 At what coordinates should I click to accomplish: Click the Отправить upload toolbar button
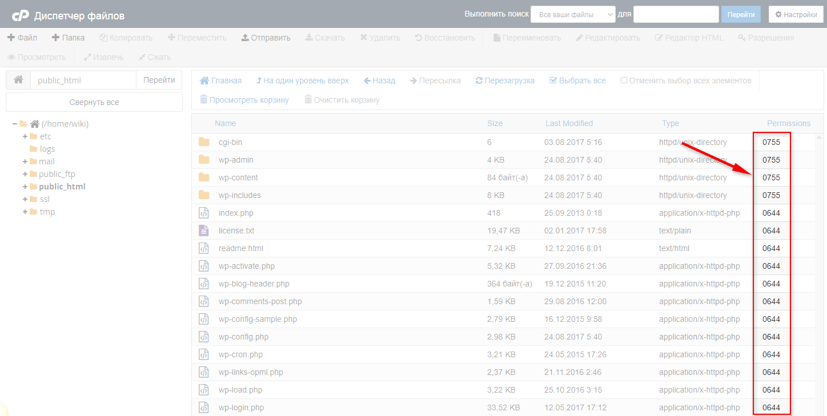click(x=266, y=38)
